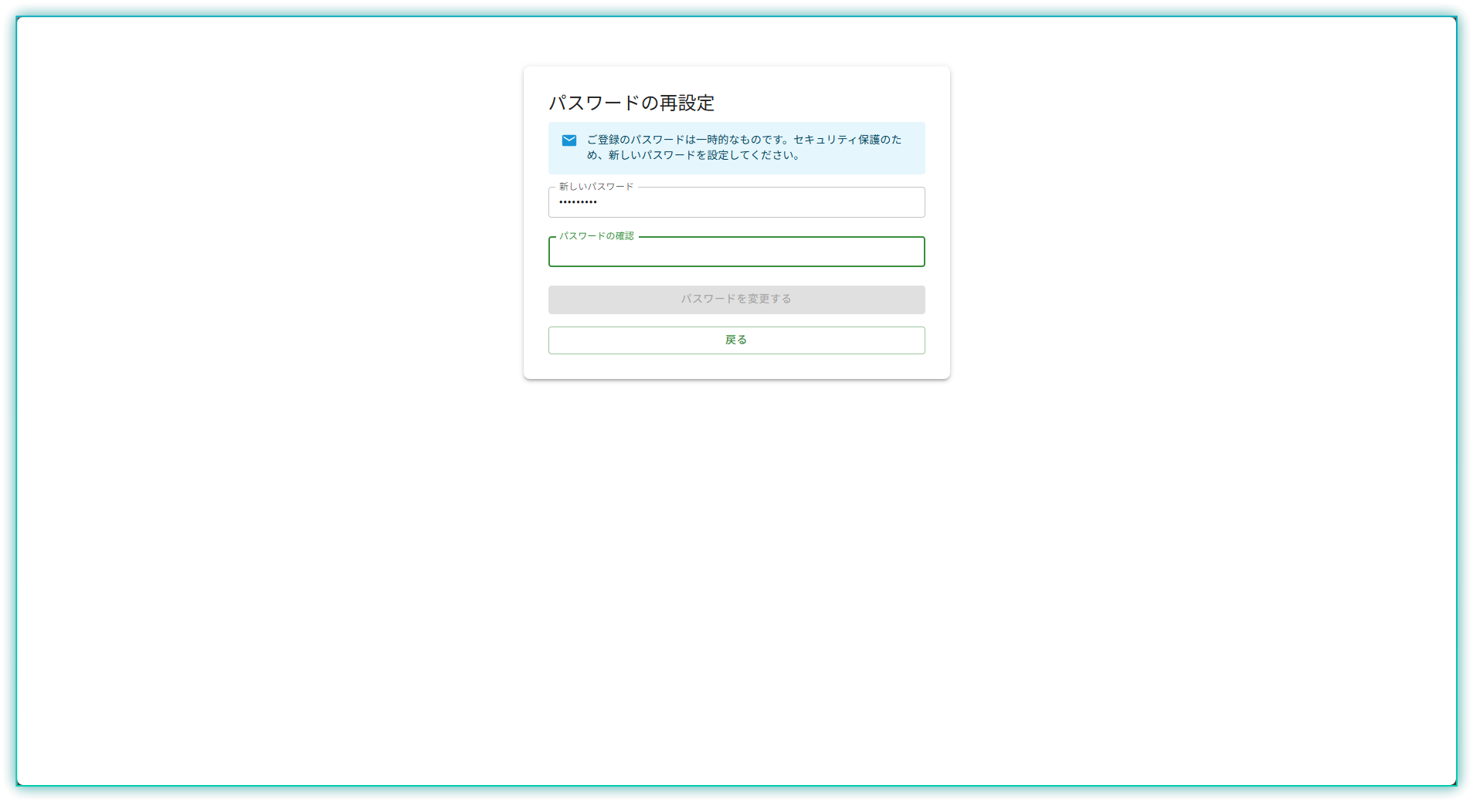Click the 新しいパスワード input field
Viewport: 1473px width, 802px height.
[x=736, y=202]
